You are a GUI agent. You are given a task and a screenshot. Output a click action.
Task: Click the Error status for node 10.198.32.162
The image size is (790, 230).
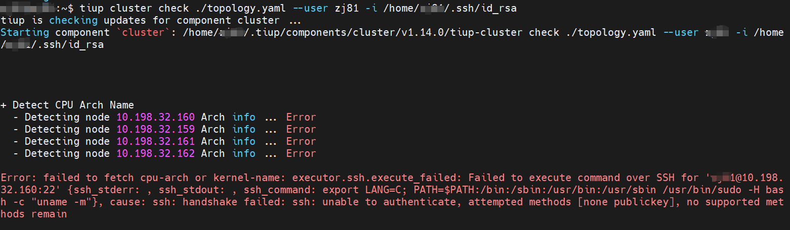pyautogui.click(x=301, y=153)
